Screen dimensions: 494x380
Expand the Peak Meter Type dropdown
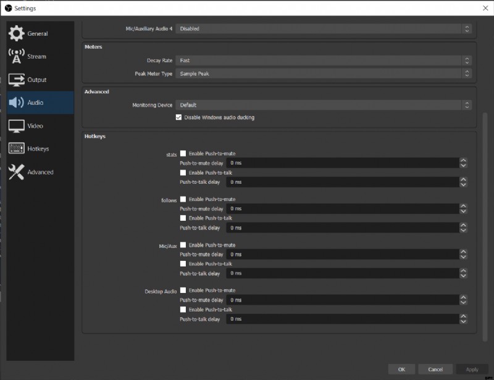[x=324, y=73]
